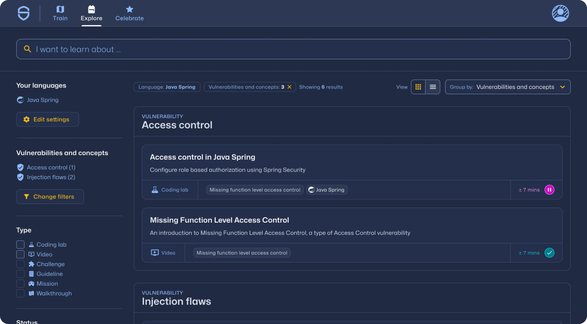Click the coding lab flask icon on Access control card
Viewport: 587px width, 324px height.
pos(155,190)
